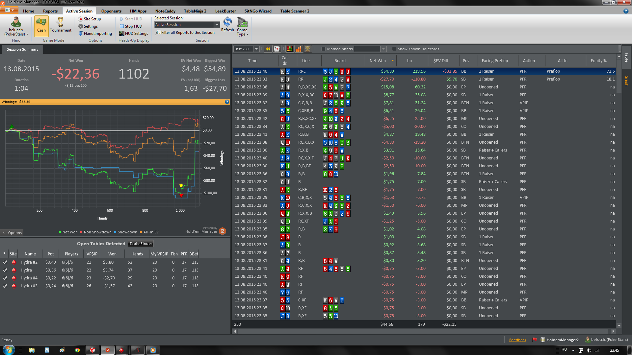This screenshot has height=355, width=632.
Task: Toggle the Showdown legend color marker
Action: (115, 232)
